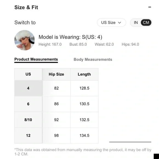Open the US Size dropdown
Image resolution: width=159 pixels, height=159 pixels.
(112, 22)
